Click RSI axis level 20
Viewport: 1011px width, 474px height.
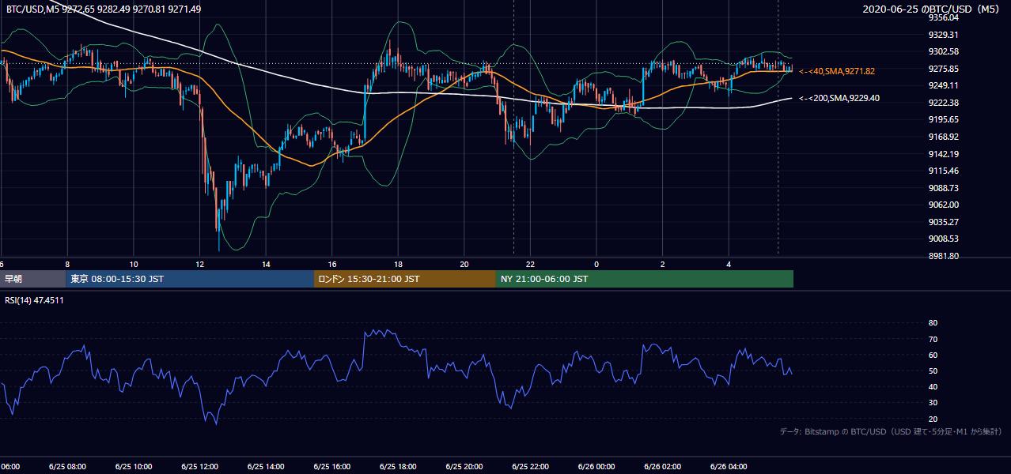pos(933,419)
